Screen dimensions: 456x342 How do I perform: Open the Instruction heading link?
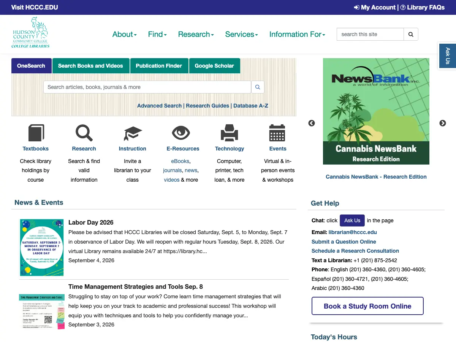click(133, 149)
